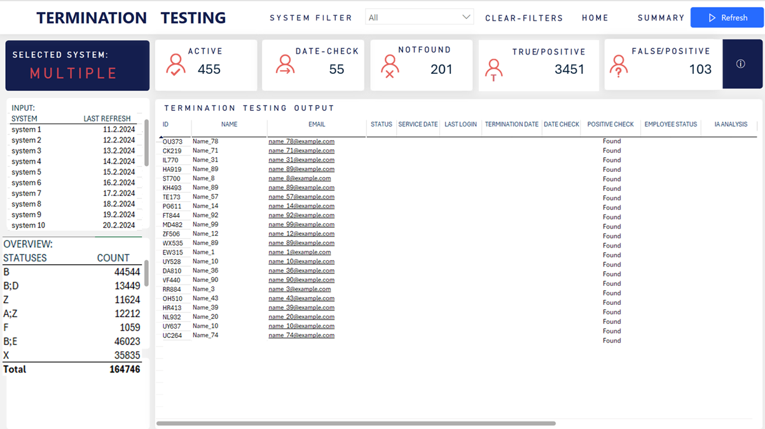
Task: Select system 5 in the input list
Action: pyautogui.click(x=27, y=172)
